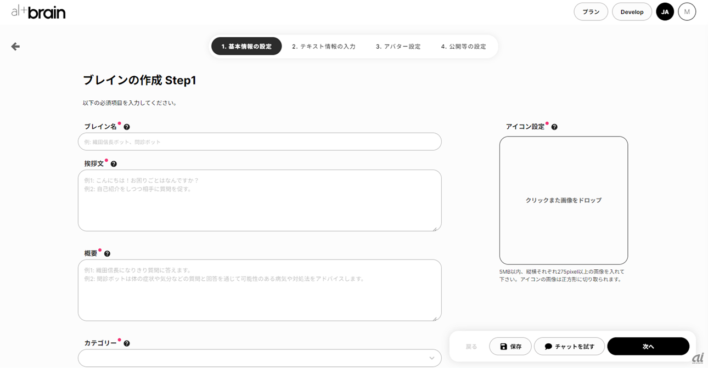
Task: Click the icon image drop area
Action: pyautogui.click(x=564, y=200)
